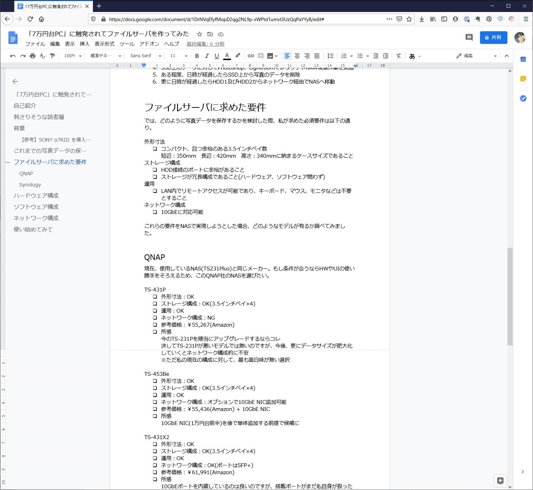The image size is (533, 490).
Task: Open the 挿入 menu
Action: point(85,44)
